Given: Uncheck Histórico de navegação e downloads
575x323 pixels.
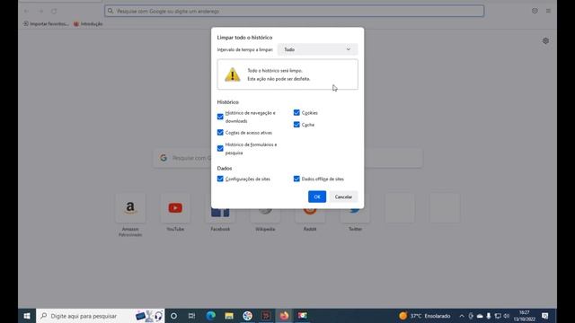Looking at the screenshot, I should tap(220, 117).
